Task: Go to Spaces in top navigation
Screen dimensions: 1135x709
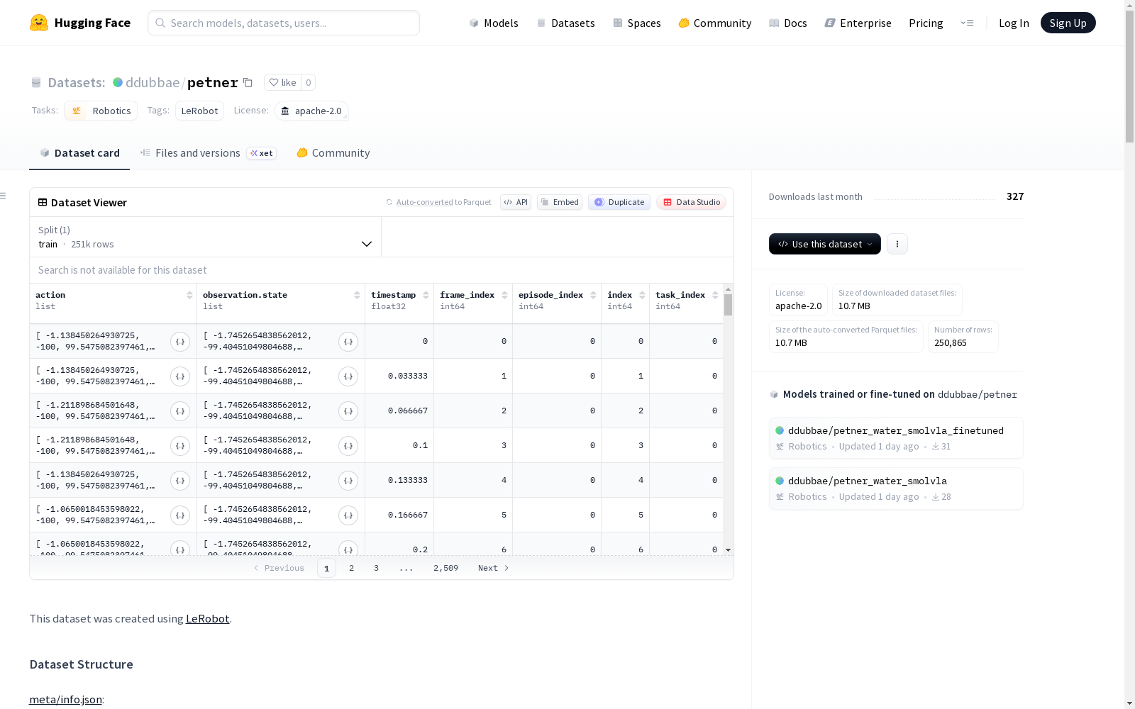Action: 637,23
